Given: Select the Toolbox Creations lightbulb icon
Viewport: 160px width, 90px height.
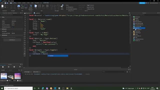Looking at the screenshot, I should coord(20,67).
